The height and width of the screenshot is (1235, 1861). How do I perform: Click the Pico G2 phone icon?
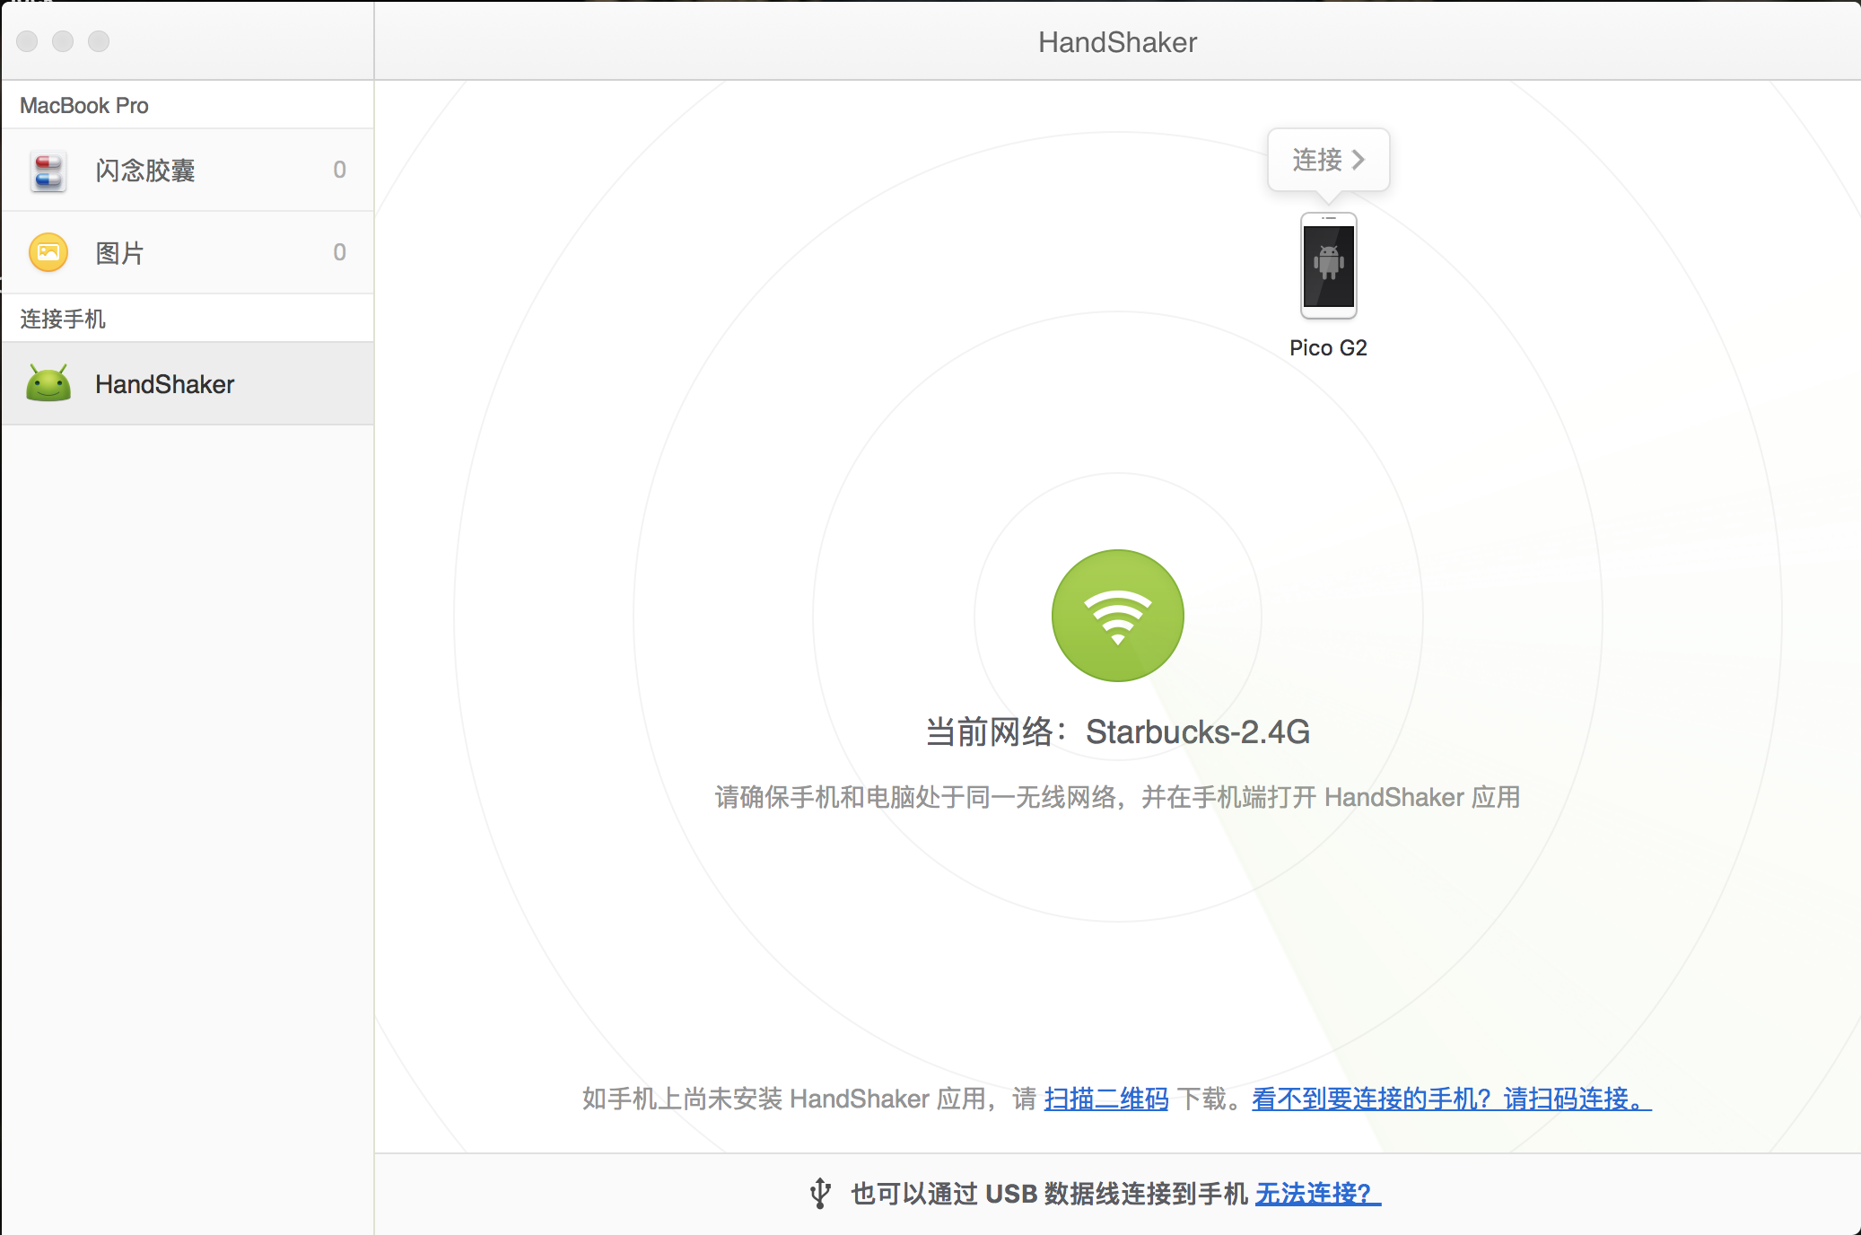(1328, 266)
